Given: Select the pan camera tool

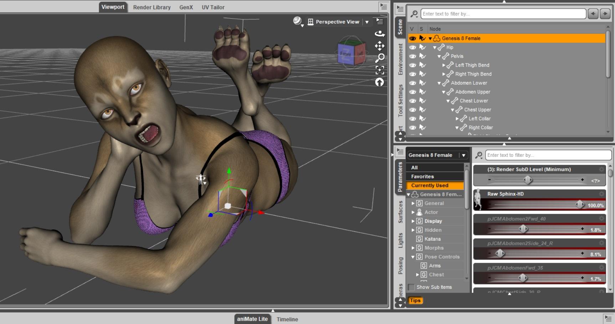Looking at the screenshot, I should tap(380, 46).
